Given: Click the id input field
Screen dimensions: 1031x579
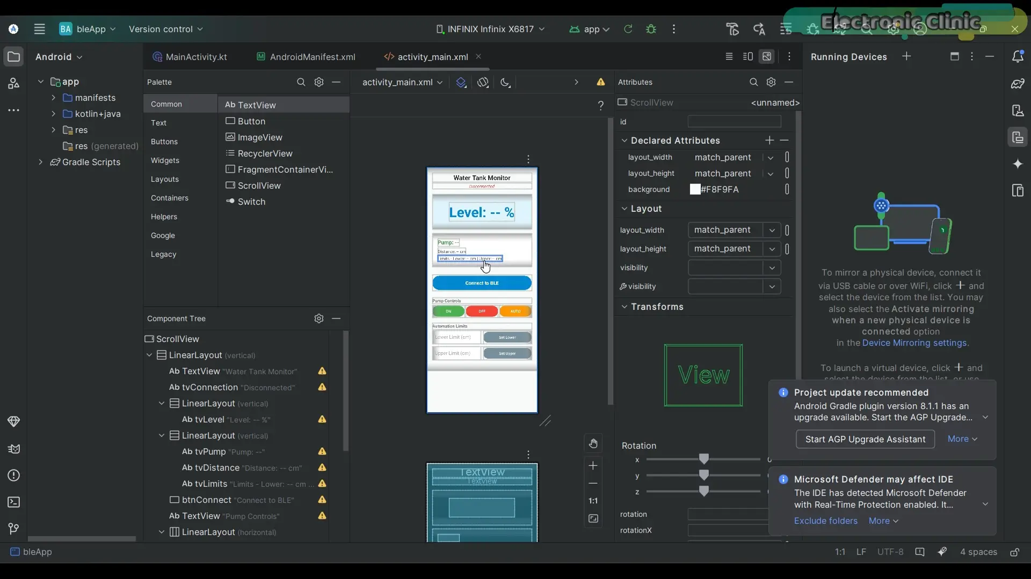Looking at the screenshot, I should (x=735, y=122).
